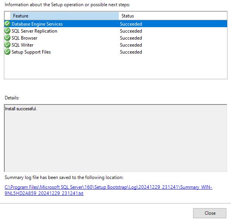
Task: Click green checkmark beside Database Engine Services
Action: [x=7, y=24]
